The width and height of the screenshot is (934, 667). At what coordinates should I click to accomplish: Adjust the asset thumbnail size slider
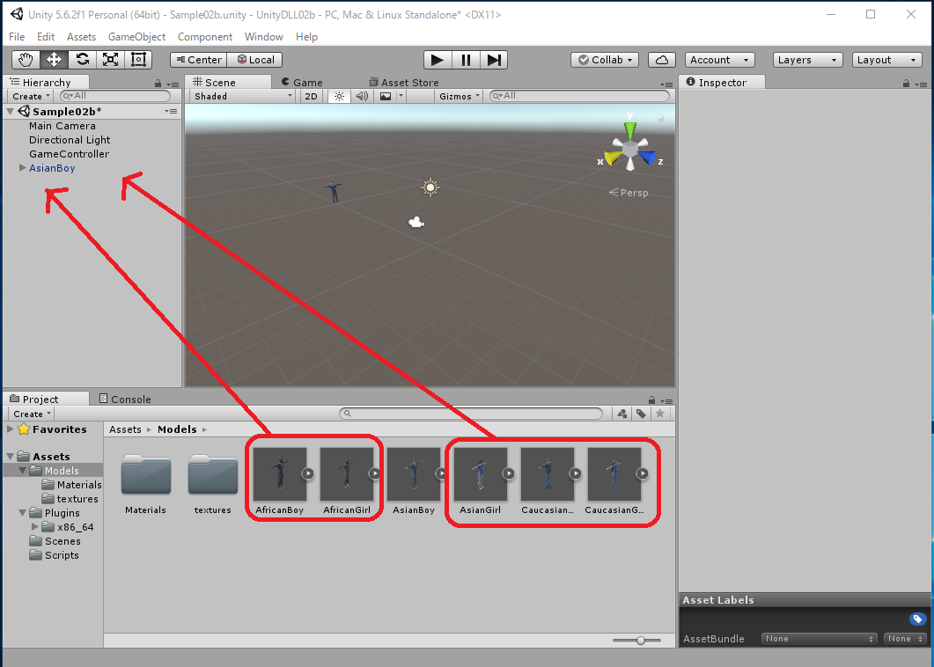(641, 641)
